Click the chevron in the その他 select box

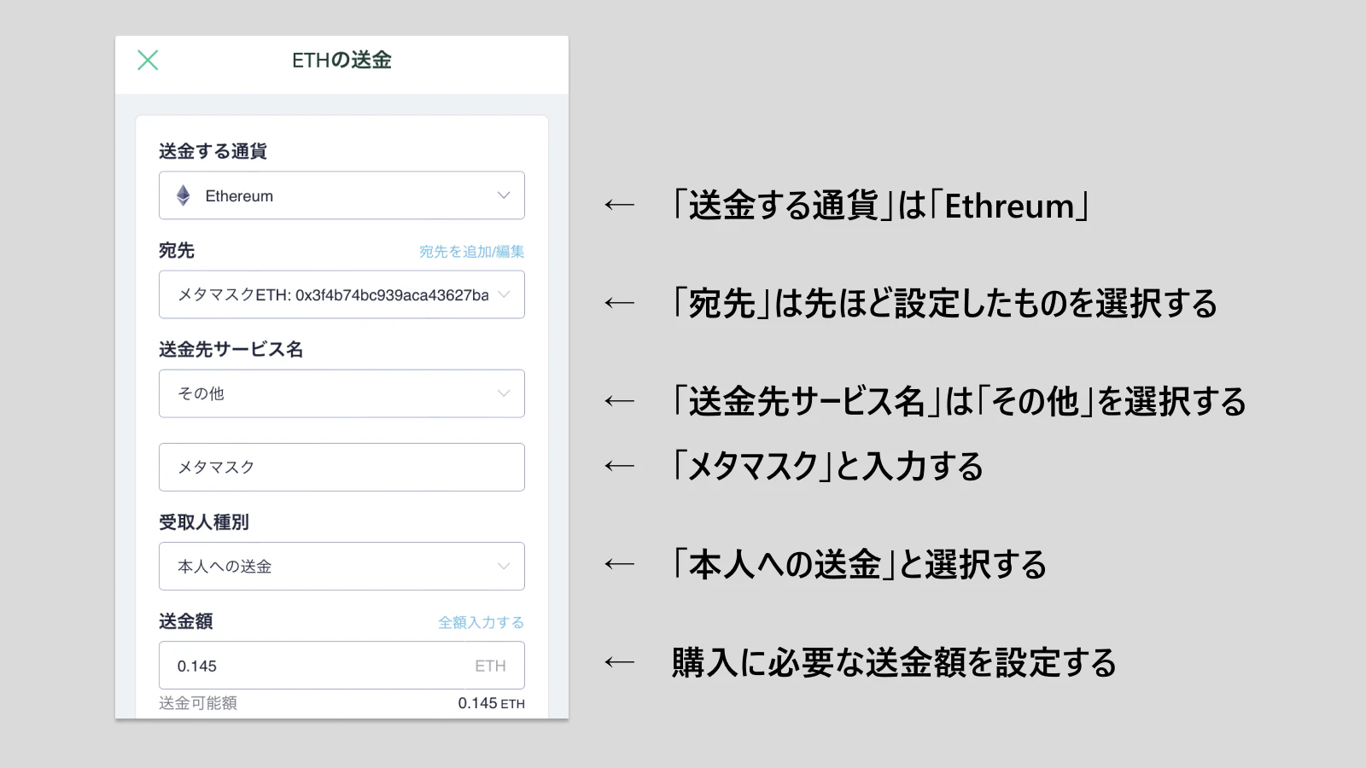coord(504,393)
